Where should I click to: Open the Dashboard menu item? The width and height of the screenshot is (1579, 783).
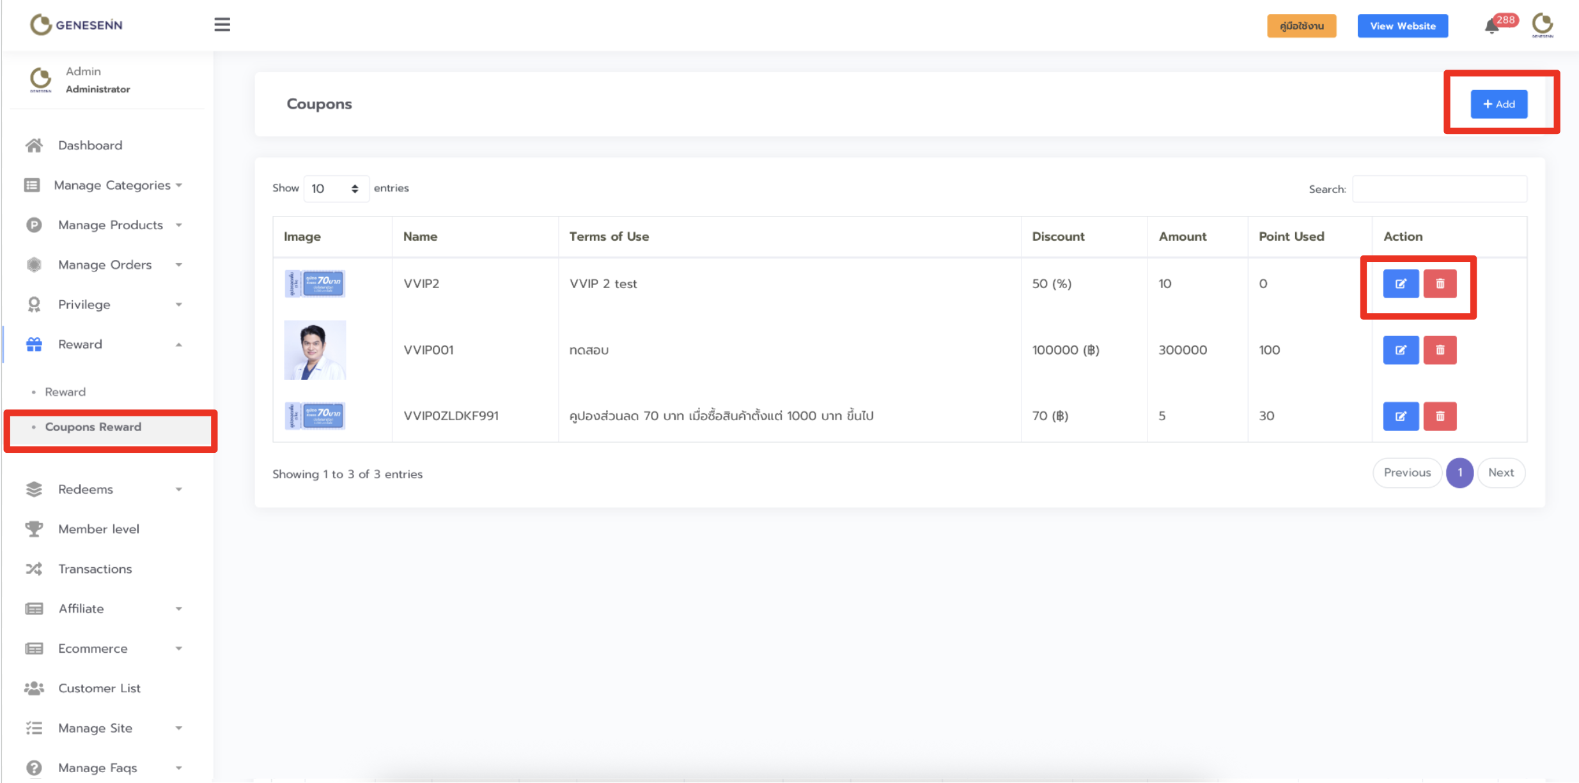(x=90, y=146)
